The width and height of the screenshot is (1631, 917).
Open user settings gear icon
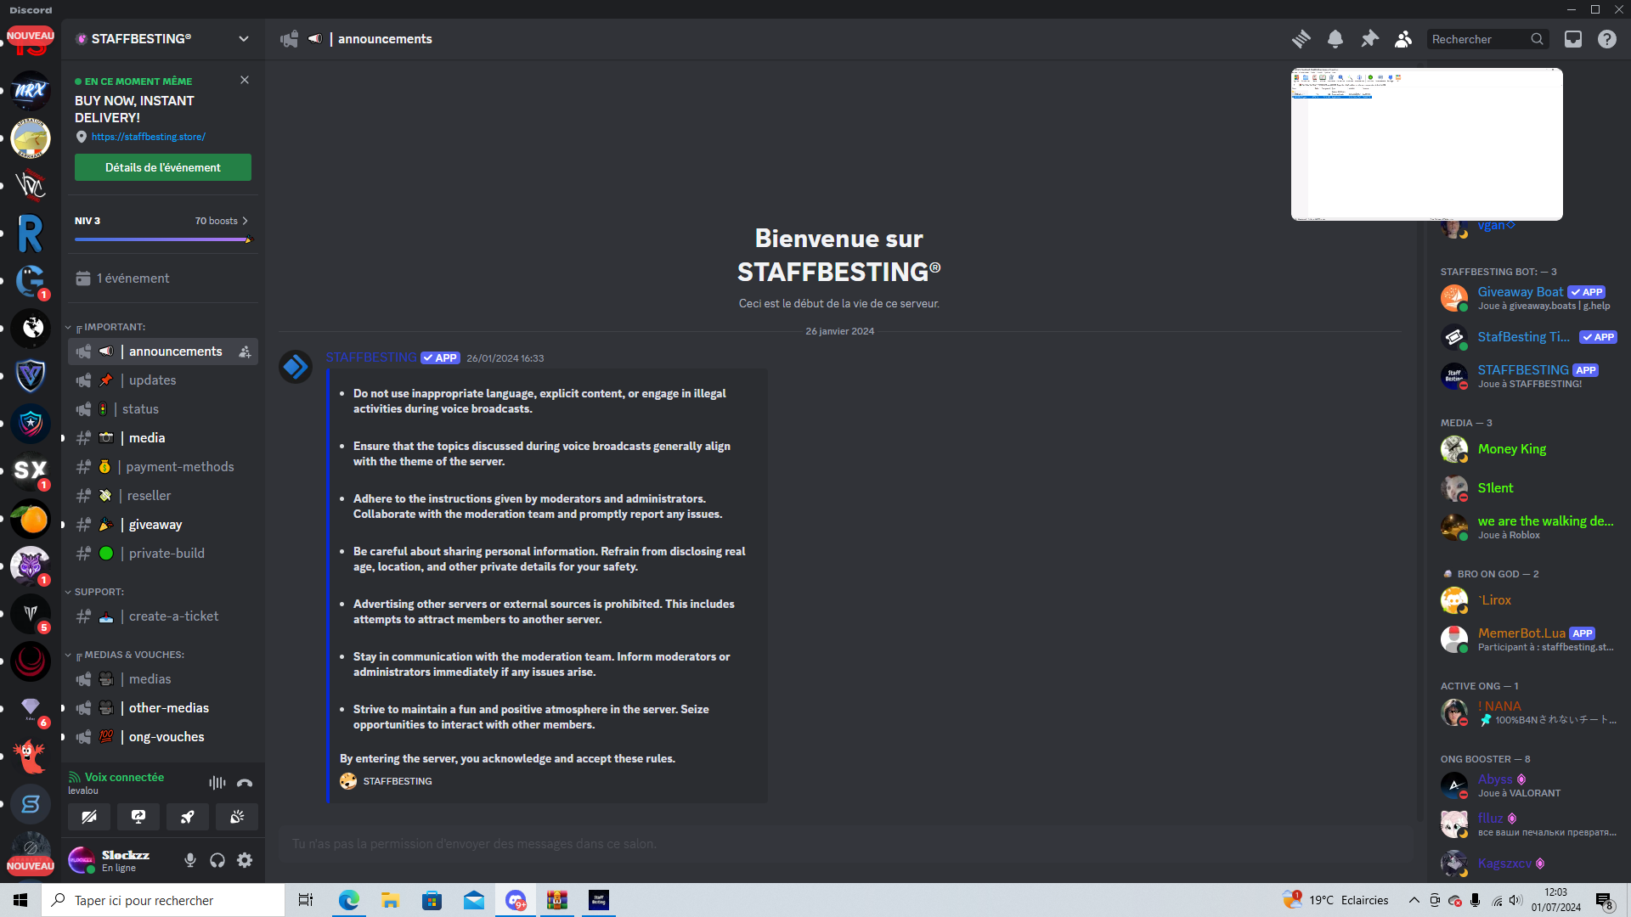(x=245, y=860)
